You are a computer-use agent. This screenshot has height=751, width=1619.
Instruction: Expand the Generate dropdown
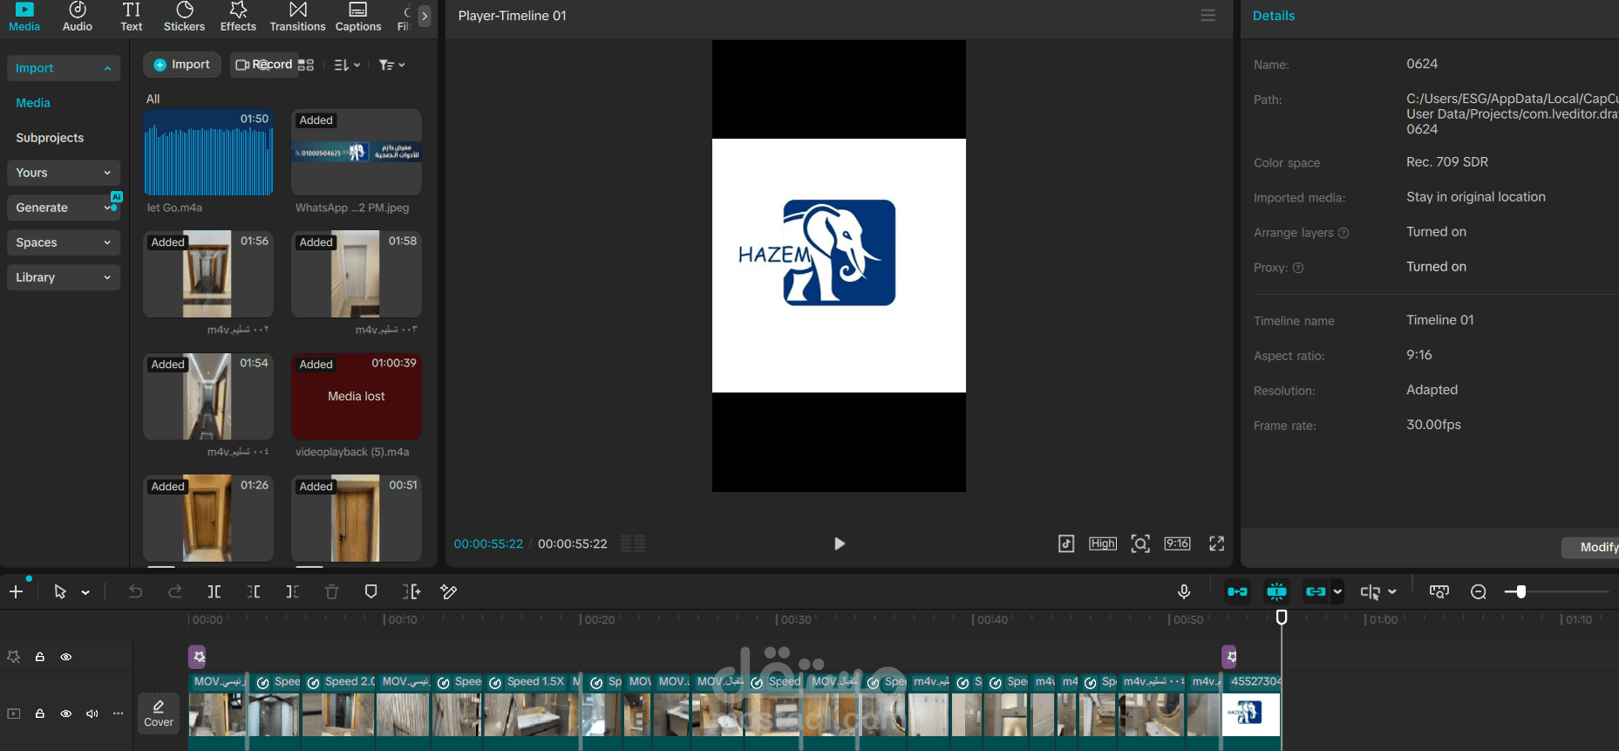[64, 208]
